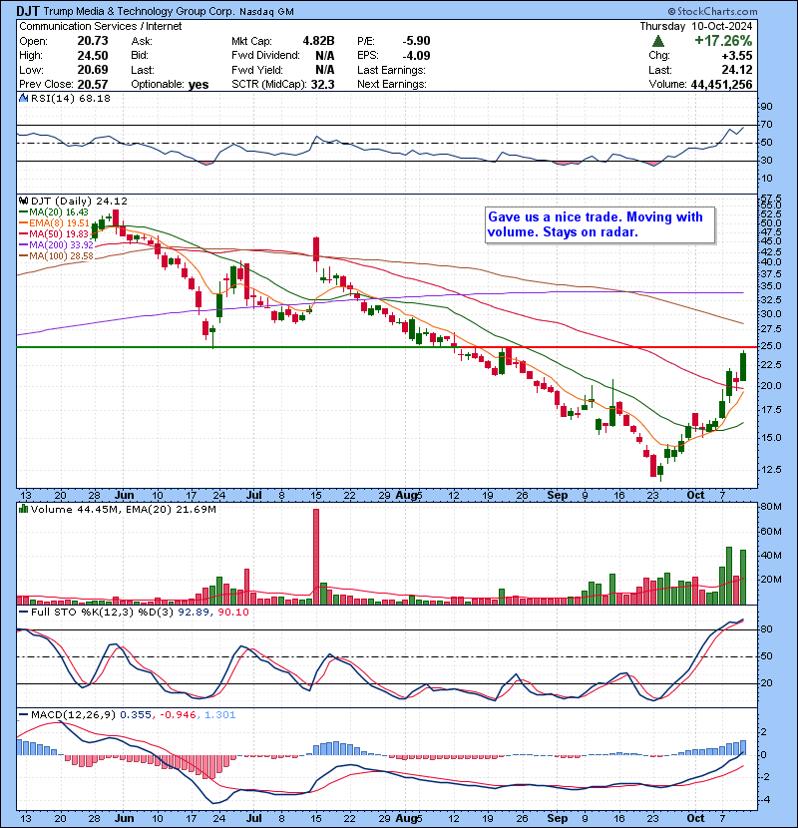Click the RSI indicator icon beside RSI(14)
798x828 pixels.
(x=23, y=98)
